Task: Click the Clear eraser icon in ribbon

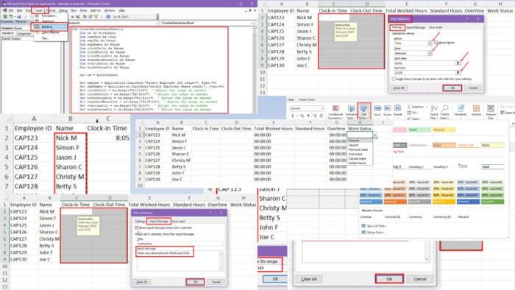Action: pos(409,119)
